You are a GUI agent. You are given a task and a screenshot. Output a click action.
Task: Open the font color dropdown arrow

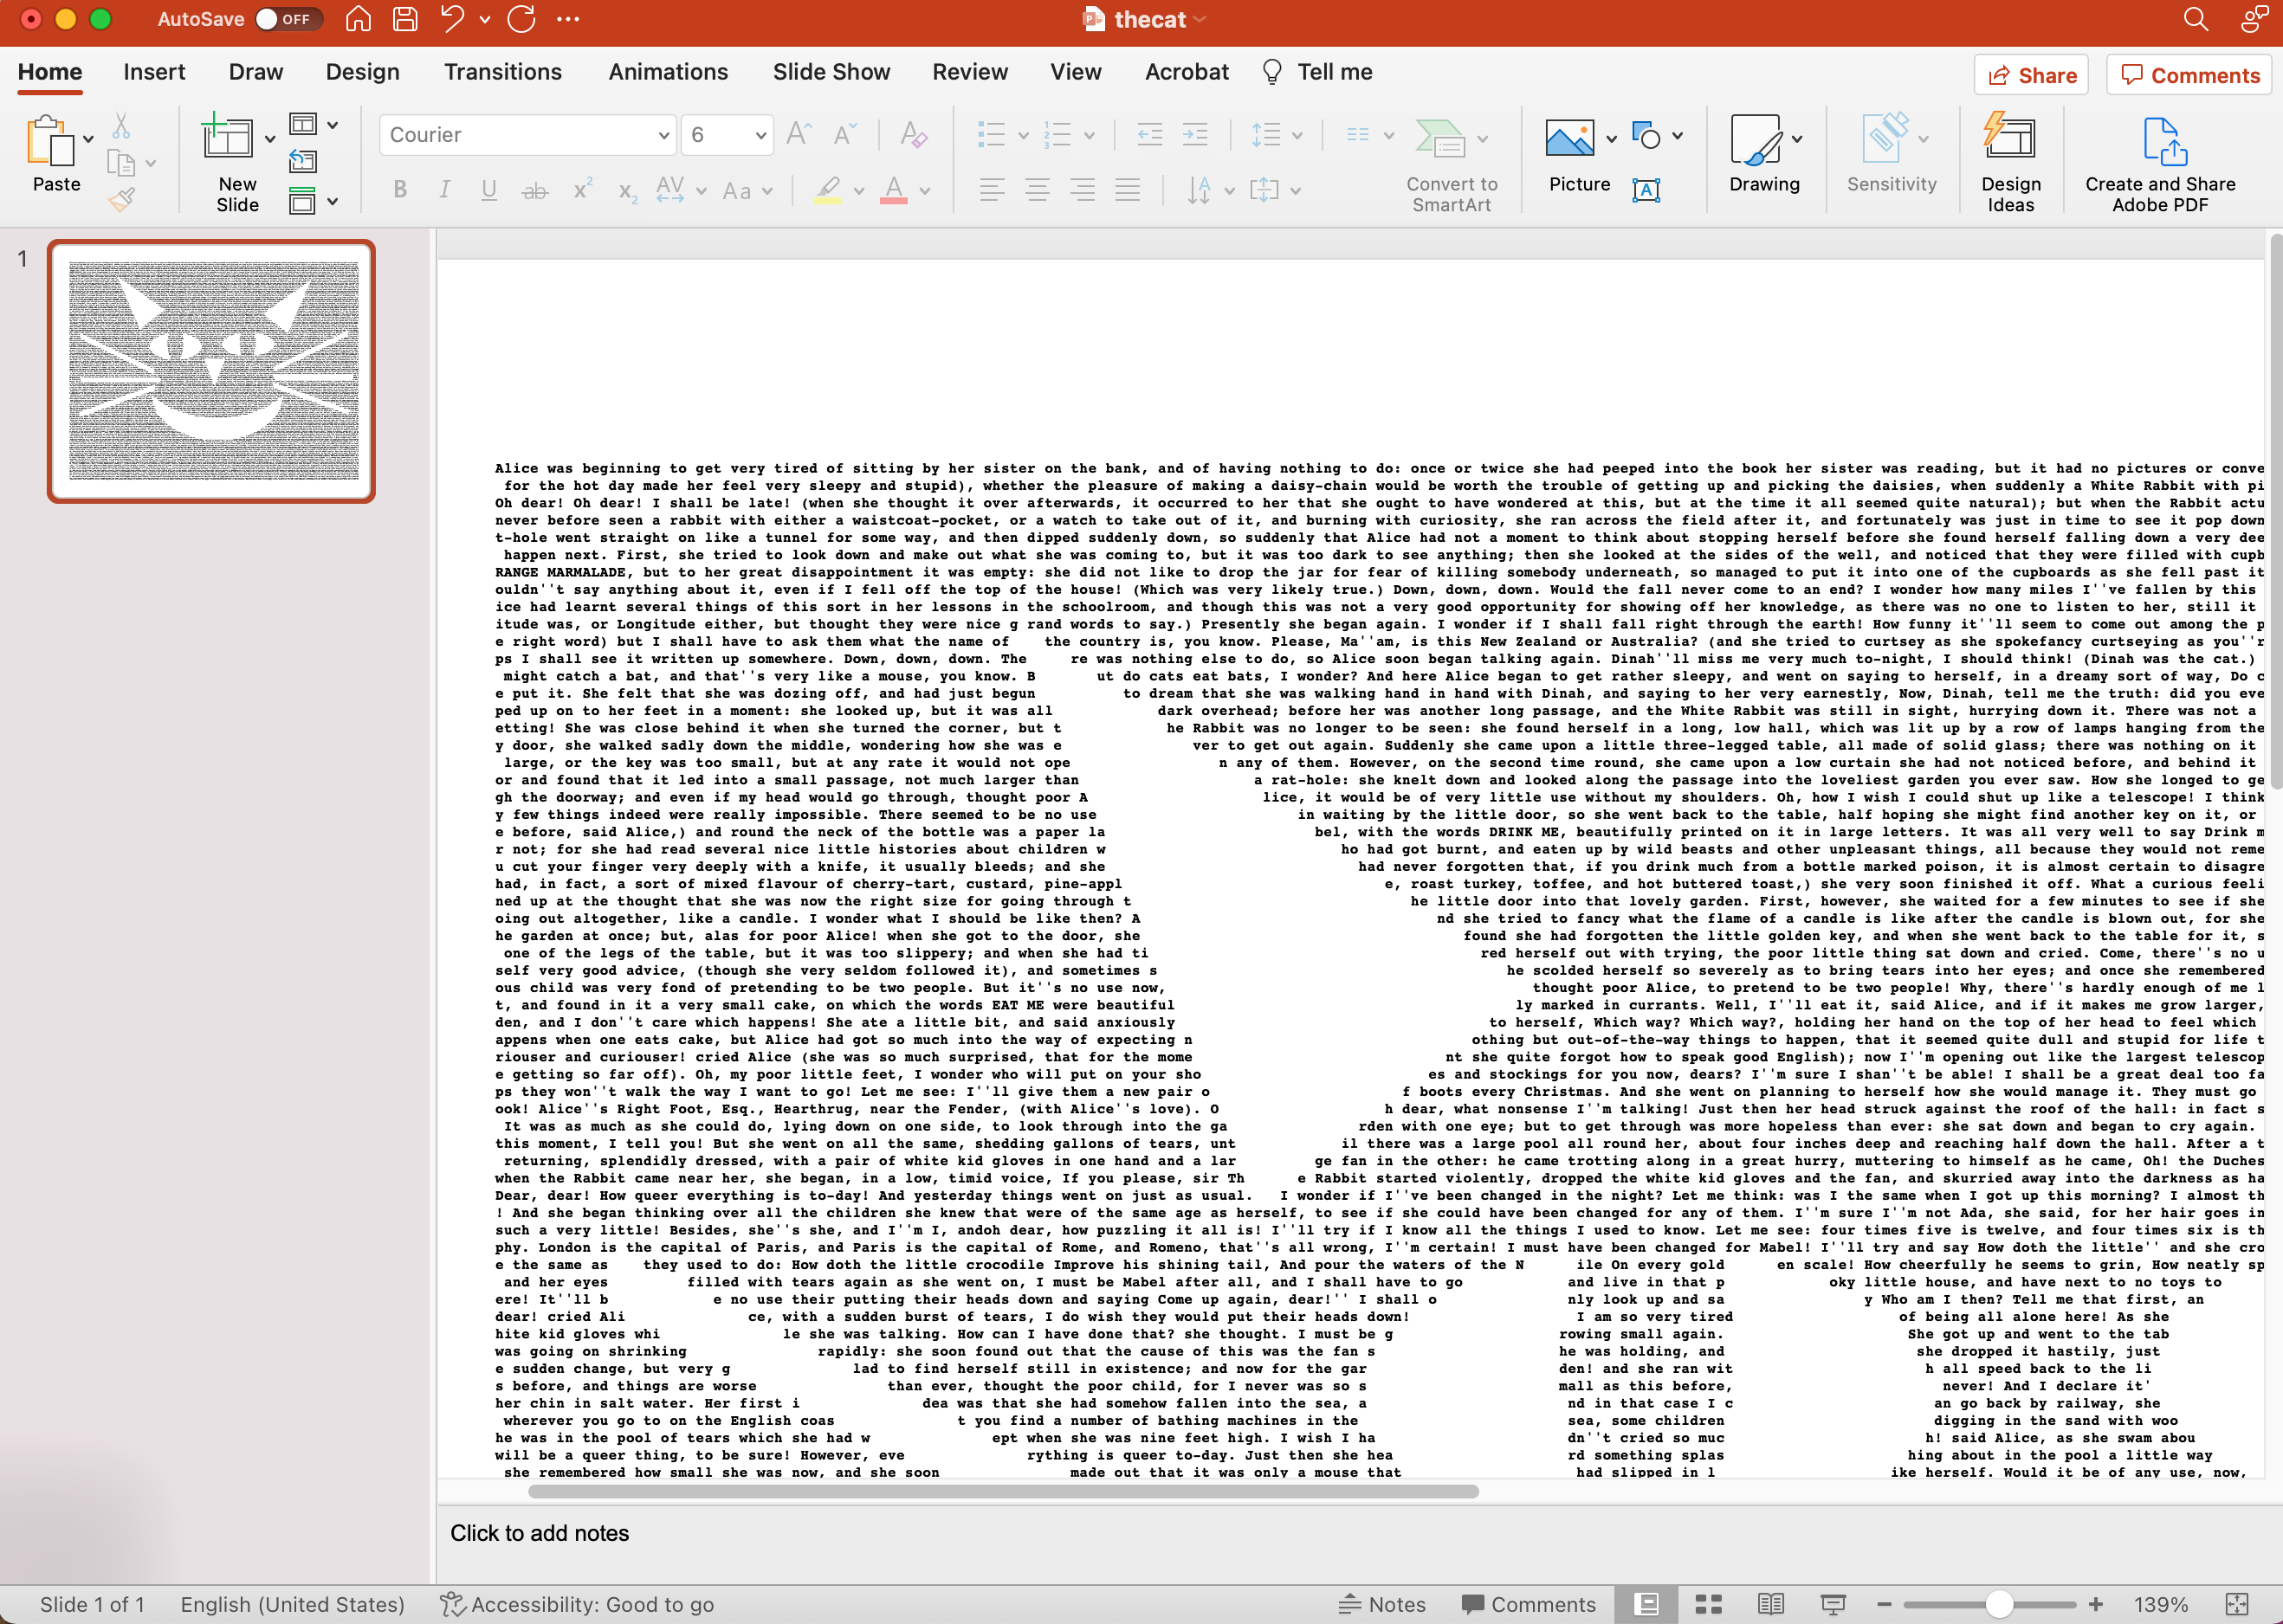pyautogui.click(x=925, y=190)
